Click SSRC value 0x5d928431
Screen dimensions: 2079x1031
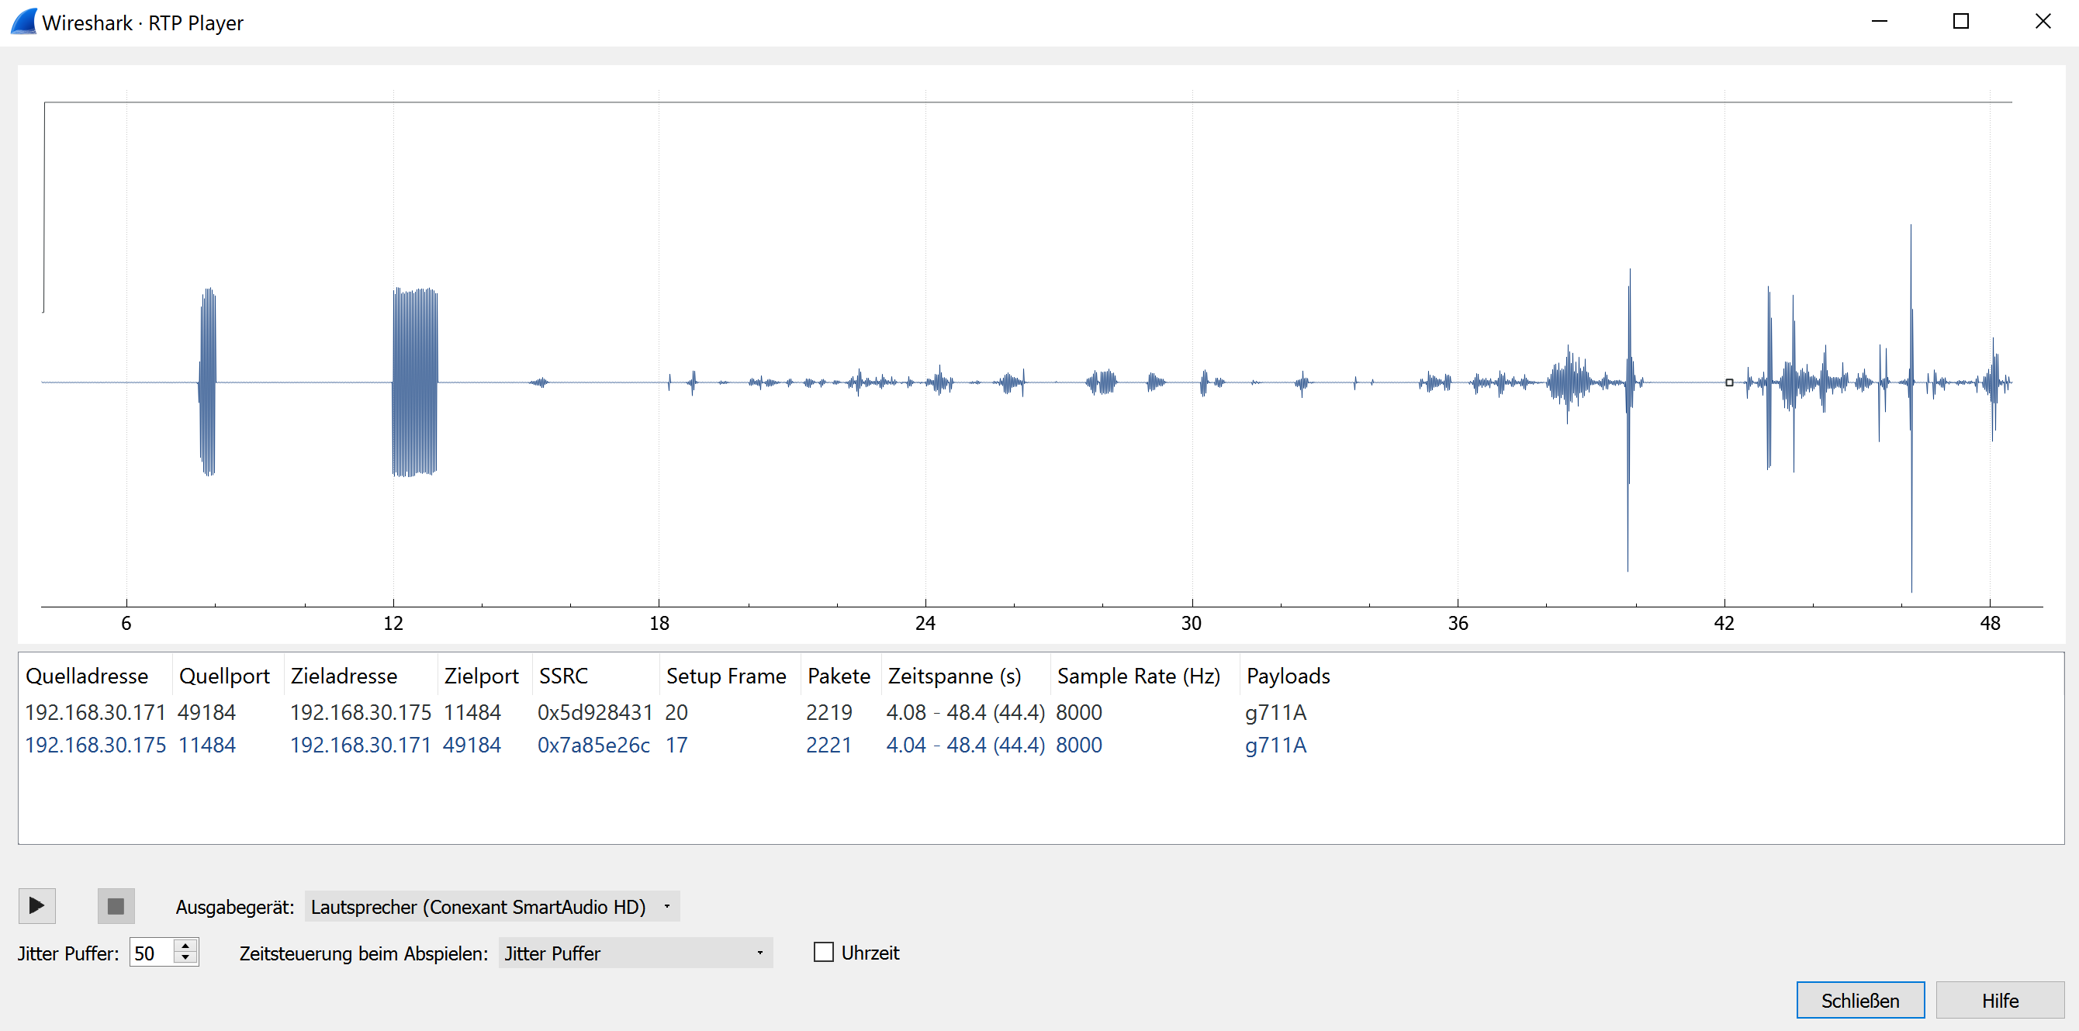595,712
